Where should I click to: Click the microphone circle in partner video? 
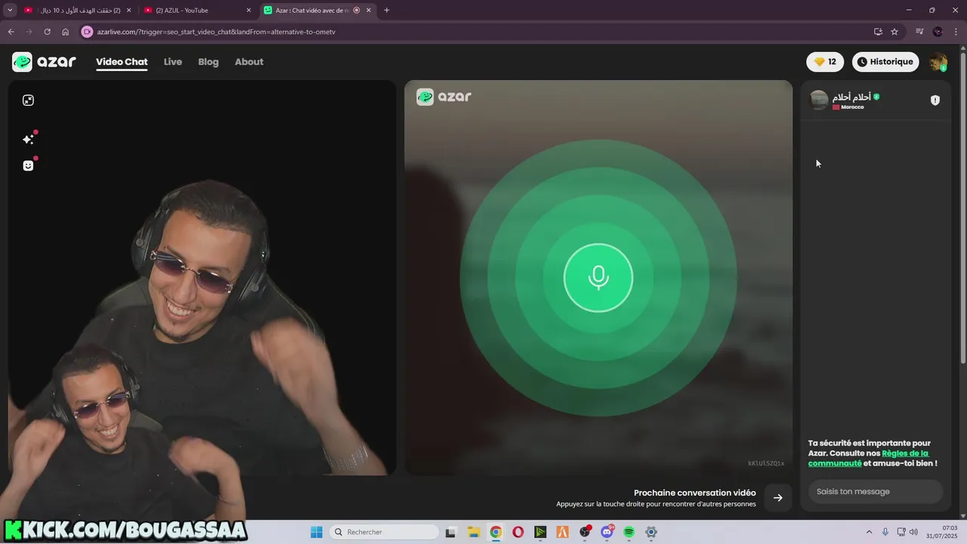pyautogui.click(x=598, y=278)
